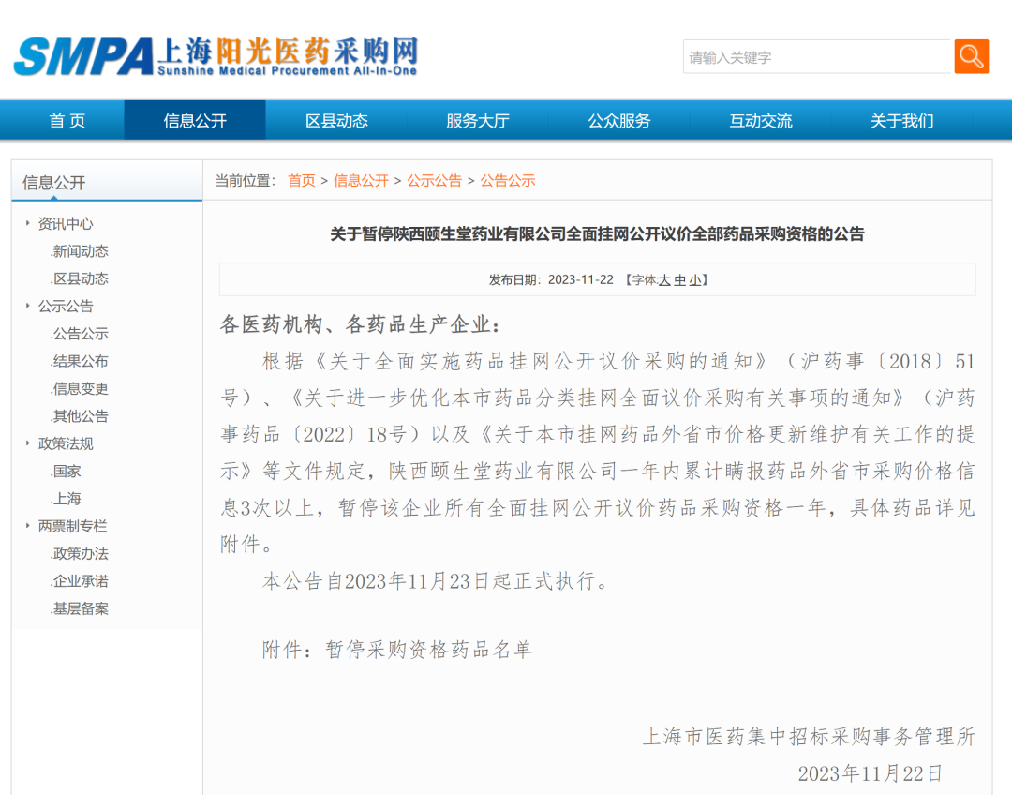Click the orange search magnifier button
The height and width of the screenshot is (795, 1012).
point(972,57)
